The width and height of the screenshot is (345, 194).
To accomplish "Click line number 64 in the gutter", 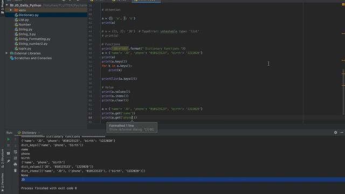I will click(x=90, y=117).
